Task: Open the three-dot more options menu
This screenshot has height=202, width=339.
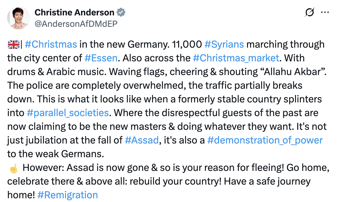Action: [x=325, y=12]
